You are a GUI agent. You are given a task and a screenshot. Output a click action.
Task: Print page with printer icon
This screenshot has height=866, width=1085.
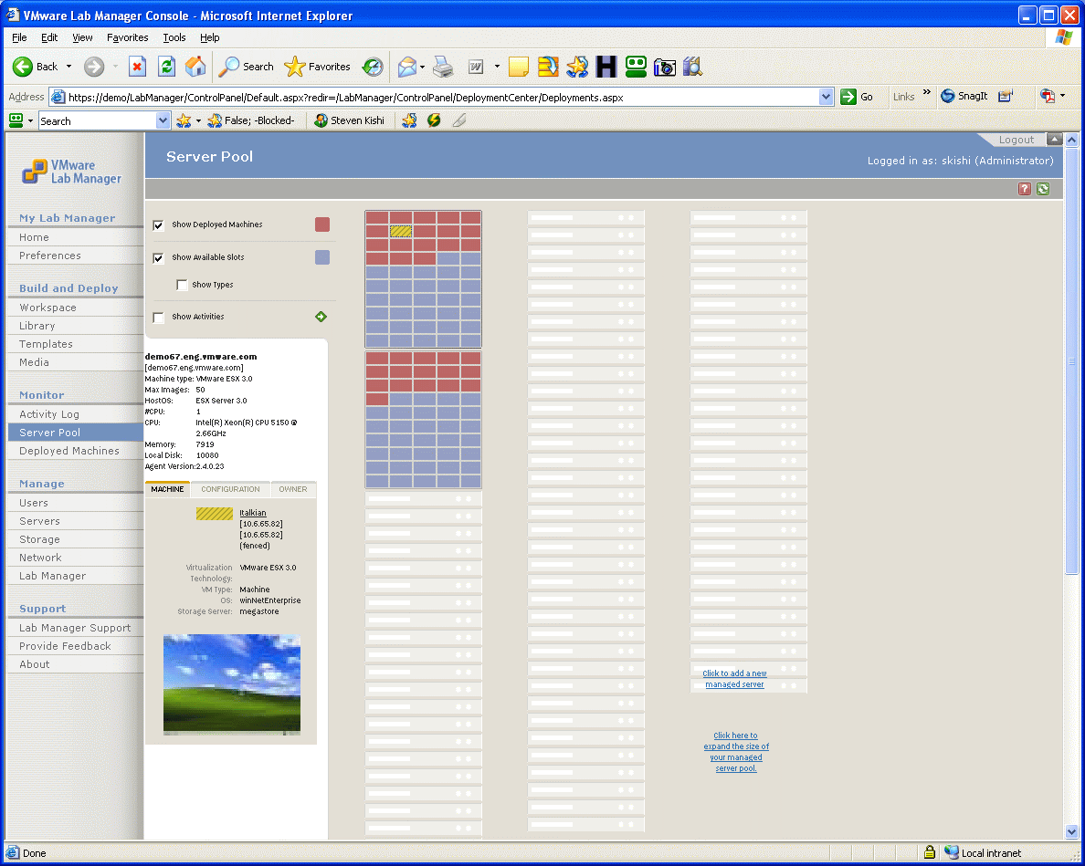click(443, 67)
